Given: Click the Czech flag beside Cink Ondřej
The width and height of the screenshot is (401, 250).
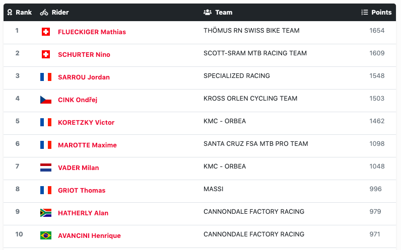Looking at the screenshot, I should (x=46, y=100).
